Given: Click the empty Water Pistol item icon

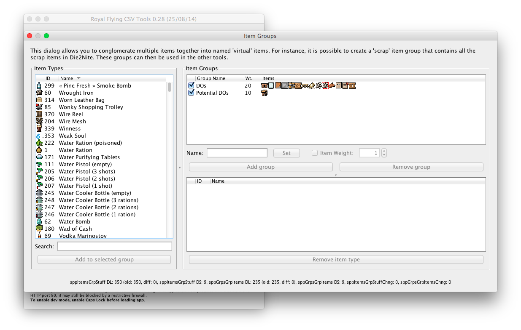Looking at the screenshot, I should click(39, 164).
